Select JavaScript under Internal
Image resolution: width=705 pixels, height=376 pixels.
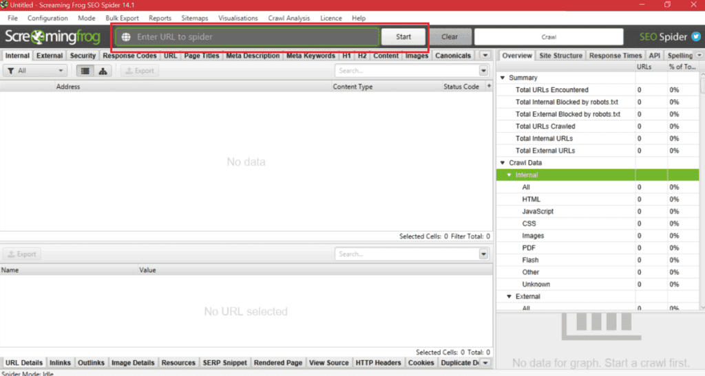tap(598, 211)
